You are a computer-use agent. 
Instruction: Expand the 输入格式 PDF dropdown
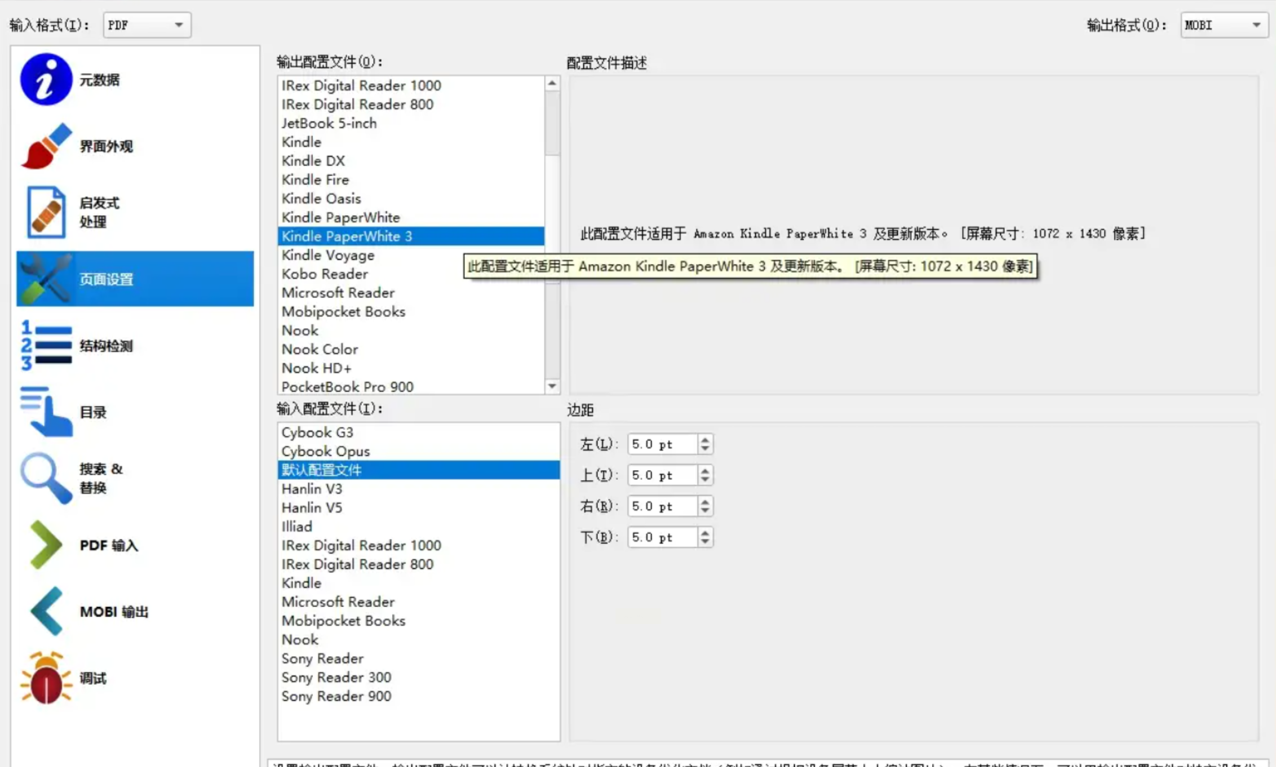tap(147, 25)
